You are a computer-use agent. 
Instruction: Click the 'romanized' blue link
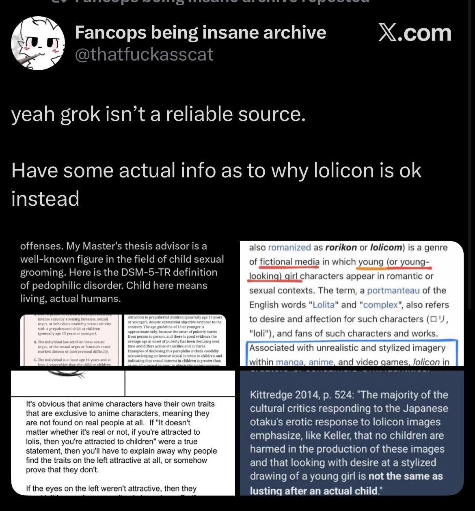(289, 248)
